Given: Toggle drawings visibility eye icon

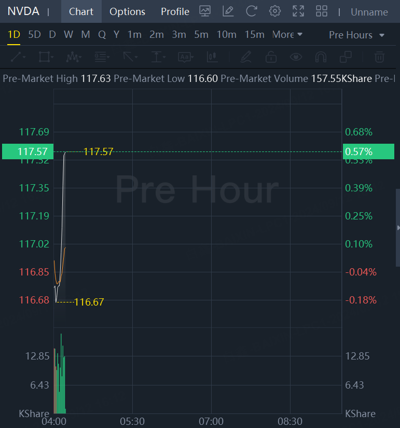Looking at the screenshot, I should (296, 57).
